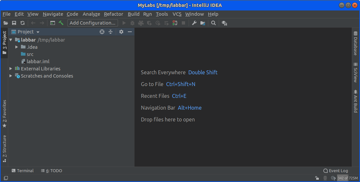Click the locate crosshair icon in Project header

coord(102,32)
